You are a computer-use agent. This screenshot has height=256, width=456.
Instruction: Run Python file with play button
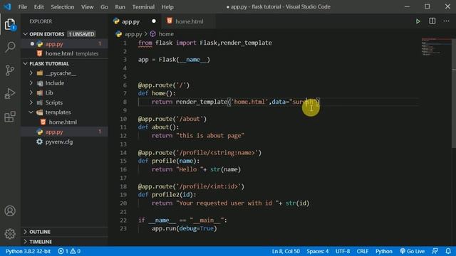click(418, 21)
